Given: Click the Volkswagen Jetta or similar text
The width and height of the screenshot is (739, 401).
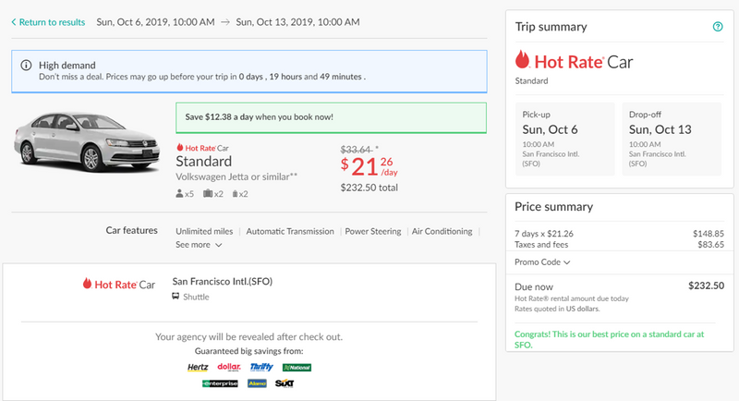Looking at the screenshot, I should [x=236, y=176].
